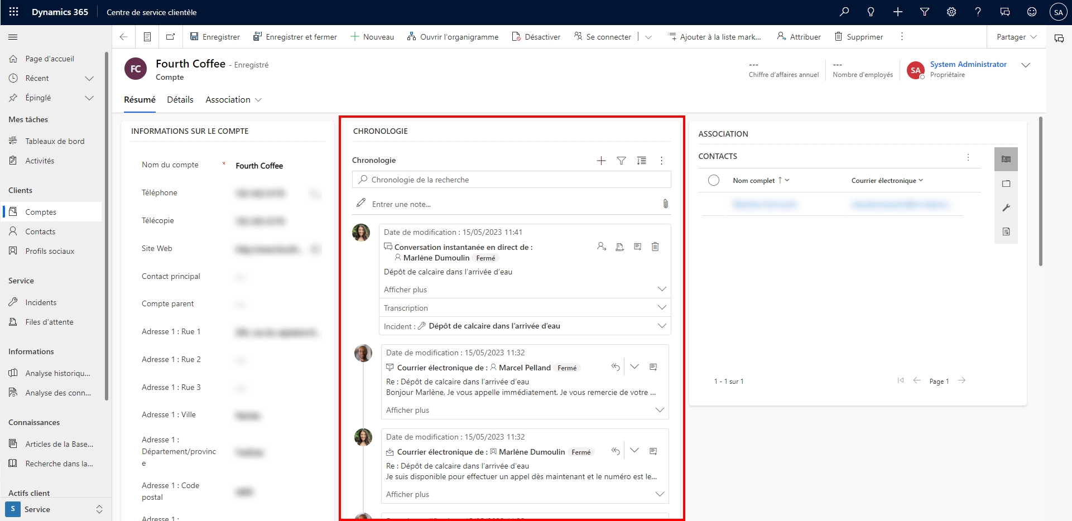This screenshot has height=521, width=1072.
Task: Open Comptes in the navigation
Action: (52, 212)
